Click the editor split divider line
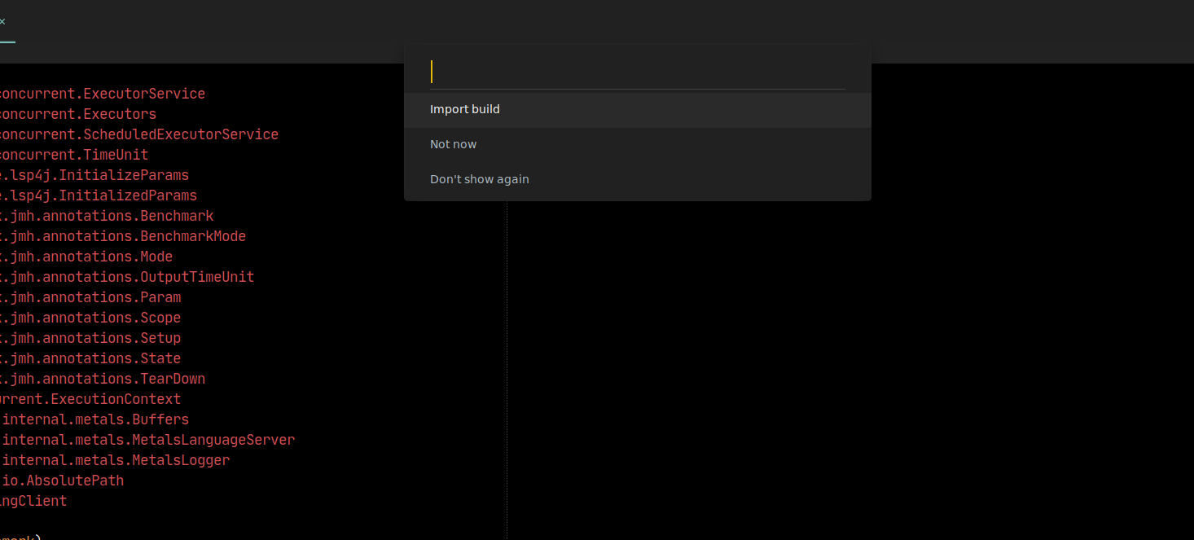 coord(507,367)
